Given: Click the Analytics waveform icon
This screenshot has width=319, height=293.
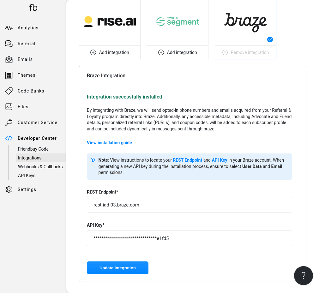Looking at the screenshot, I should [x=9, y=28].
